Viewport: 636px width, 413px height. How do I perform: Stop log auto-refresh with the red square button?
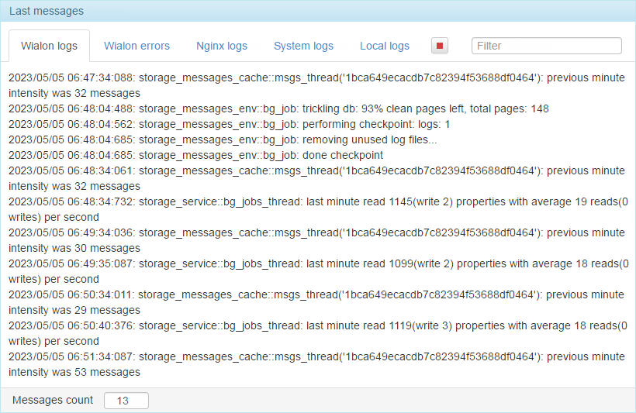[x=440, y=46]
